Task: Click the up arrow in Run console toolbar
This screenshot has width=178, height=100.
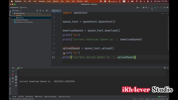Action: pyautogui.click(x=16, y=71)
